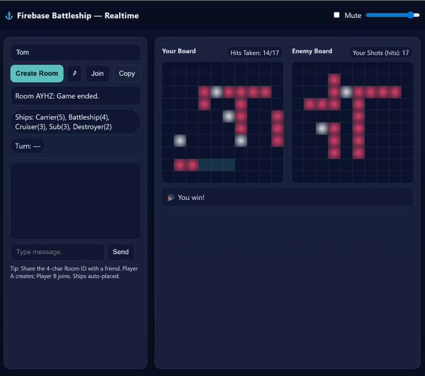The width and height of the screenshot is (425, 376).
Task: Click the Room AYHZ Game ended status bar
Action: point(75,96)
